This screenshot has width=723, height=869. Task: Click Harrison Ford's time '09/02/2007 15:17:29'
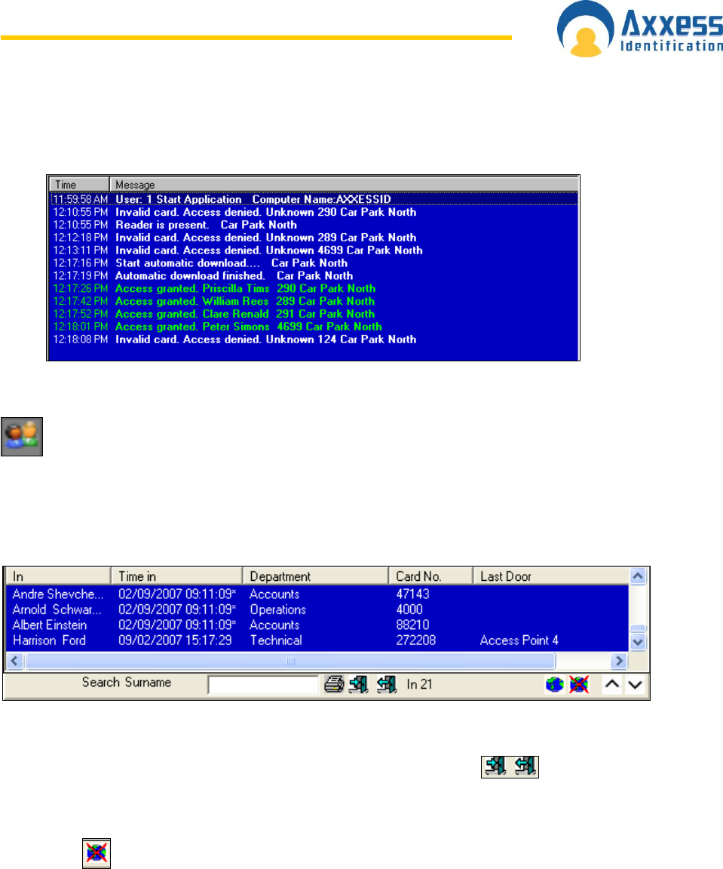pos(175,640)
